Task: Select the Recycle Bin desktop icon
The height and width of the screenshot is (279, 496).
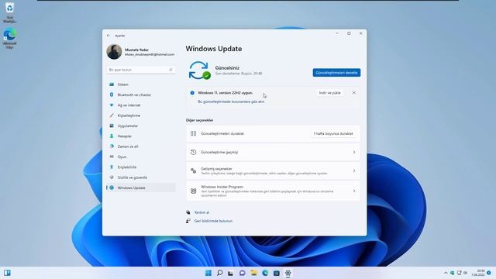Action: [x=10, y=12]
